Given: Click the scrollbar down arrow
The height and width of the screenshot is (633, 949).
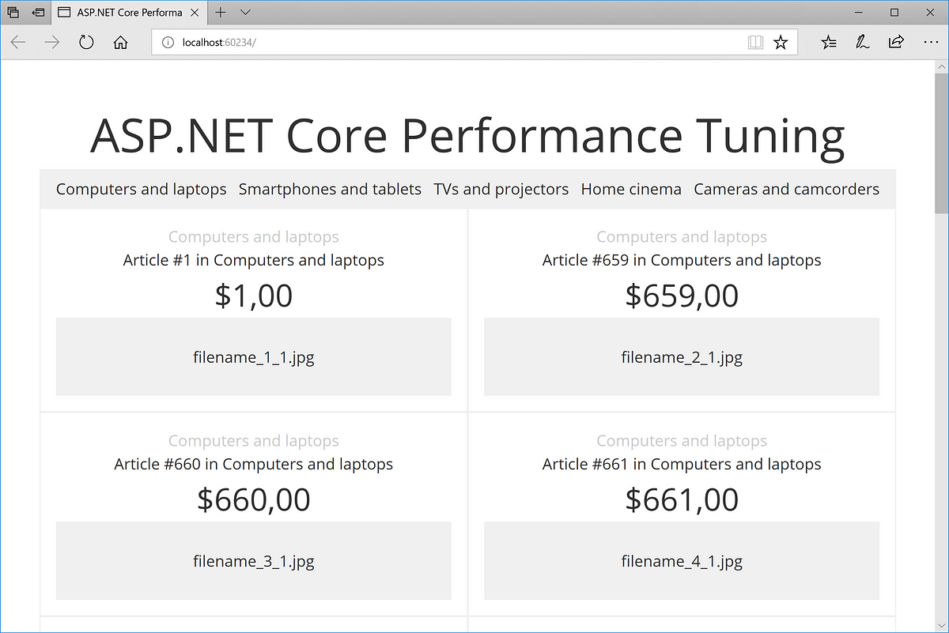Looking at the screenshot, I should click(941, 625).
